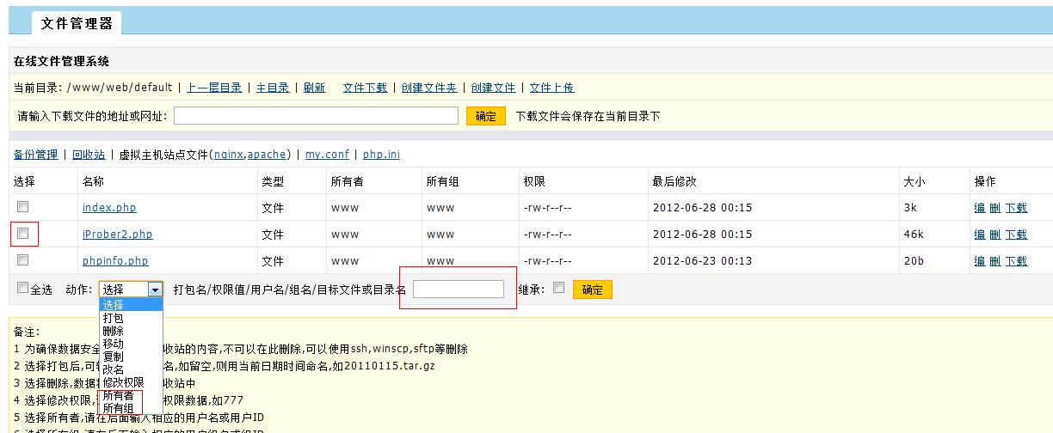
Task: Click the 下载 link for phpinfo.php
Action: (x=1016, y=261)
